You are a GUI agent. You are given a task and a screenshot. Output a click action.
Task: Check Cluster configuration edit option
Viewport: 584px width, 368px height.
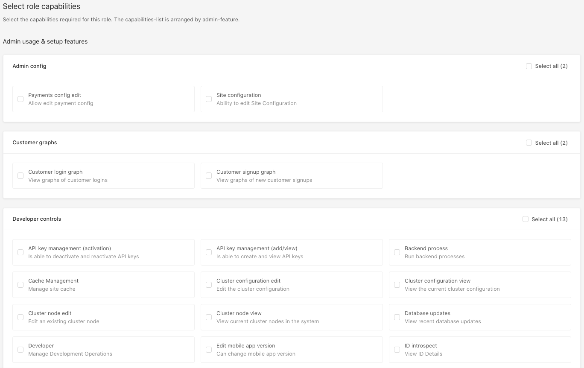tap(209, 285)
